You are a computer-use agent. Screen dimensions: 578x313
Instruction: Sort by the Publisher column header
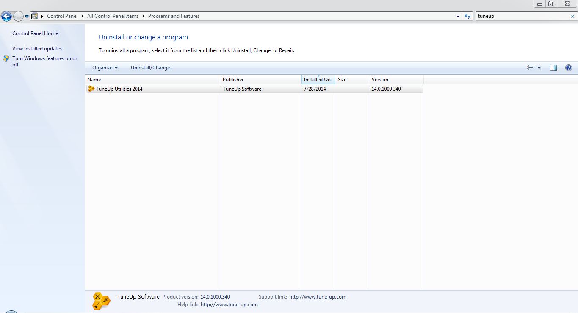pyautogui.click(x=261, y=80)
